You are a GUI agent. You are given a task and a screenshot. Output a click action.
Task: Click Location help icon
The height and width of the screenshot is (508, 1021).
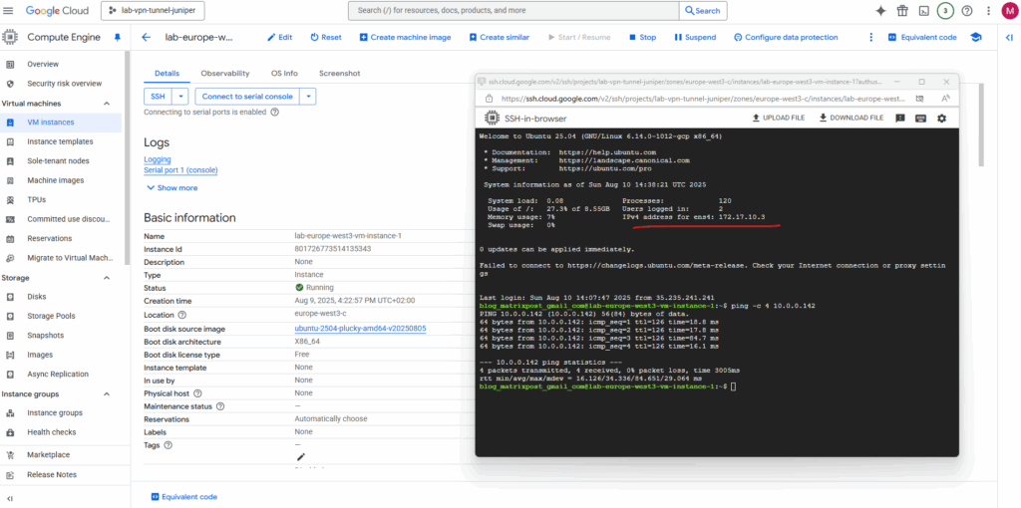click(182, 315)
